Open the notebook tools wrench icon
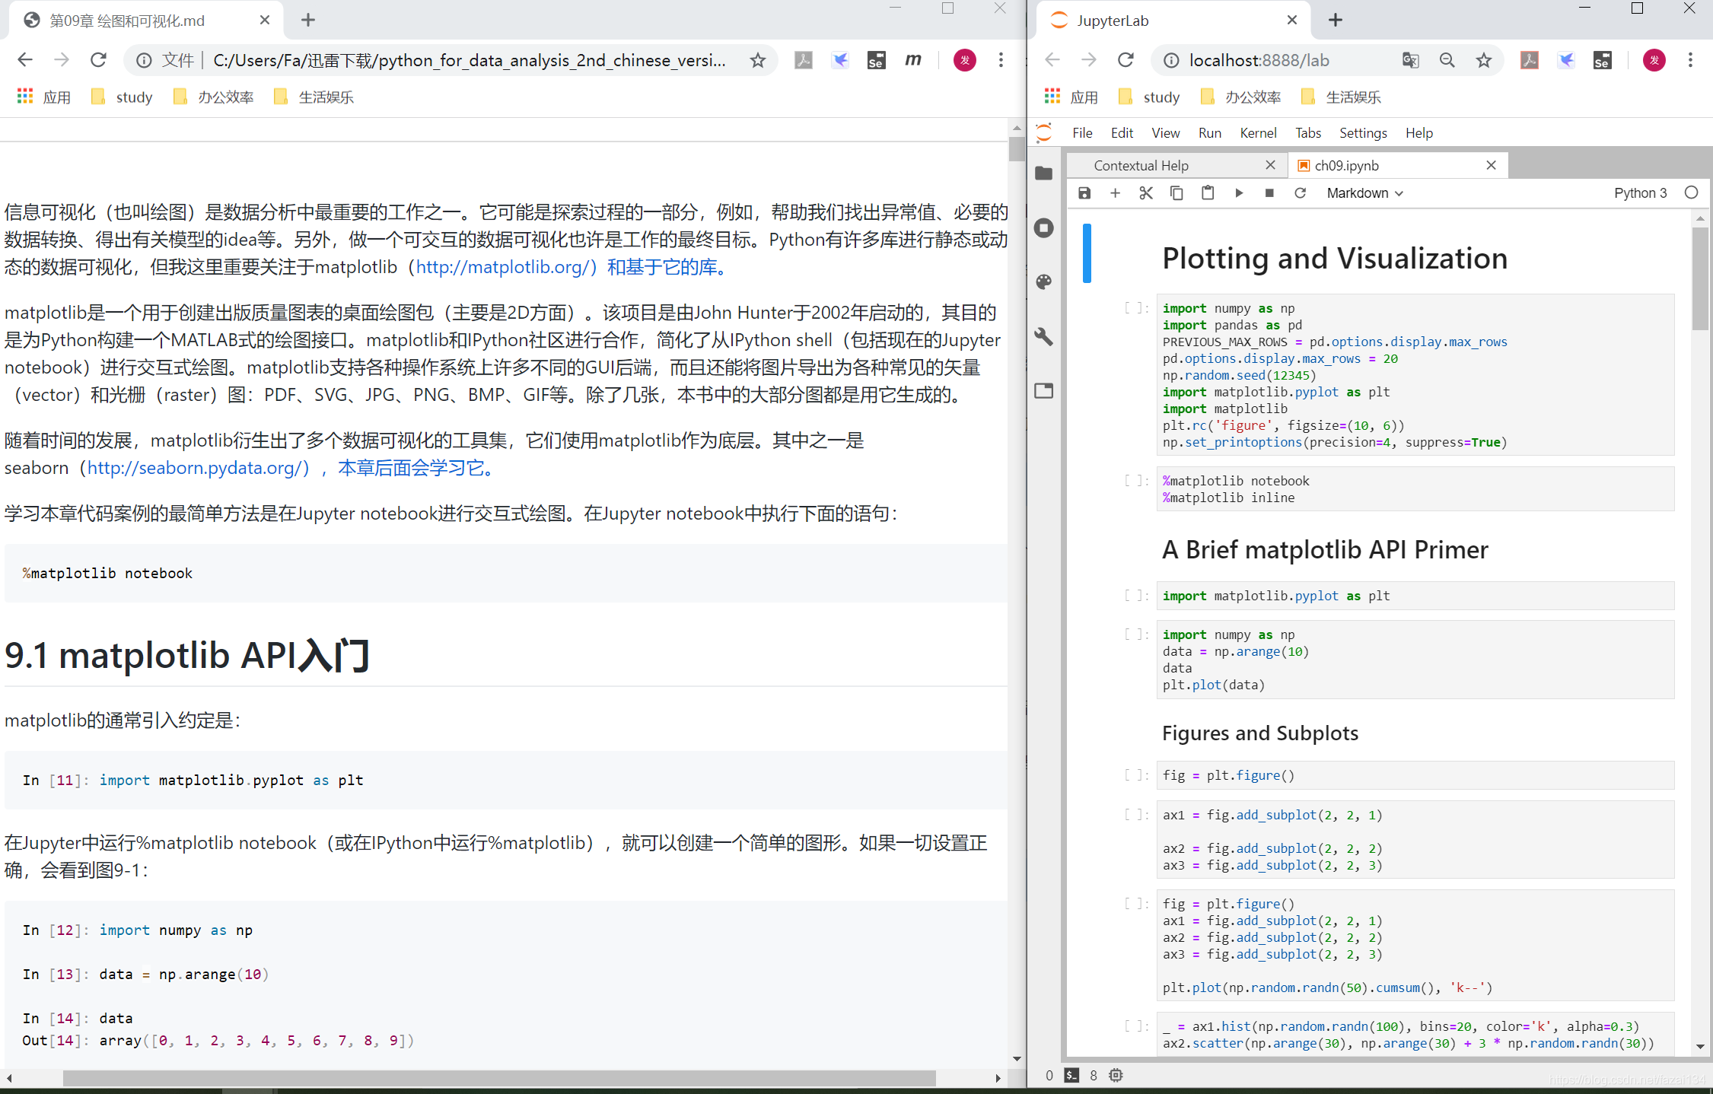This screenshot has height=1094, width=1713. [x=1044, y=336]
